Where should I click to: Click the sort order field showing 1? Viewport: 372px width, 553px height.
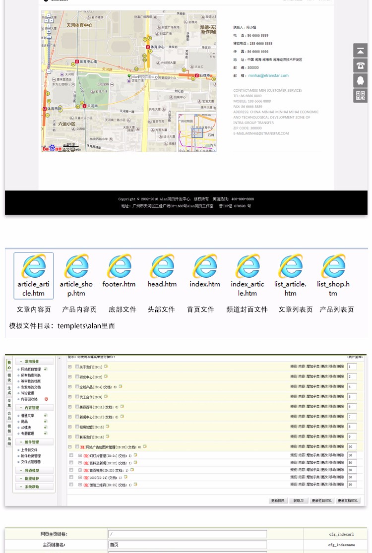pyautogui.click(x=352, y=367)
